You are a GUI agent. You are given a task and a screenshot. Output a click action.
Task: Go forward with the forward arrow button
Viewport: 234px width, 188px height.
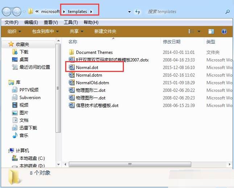pyautogui.click(x=17, y=12)
